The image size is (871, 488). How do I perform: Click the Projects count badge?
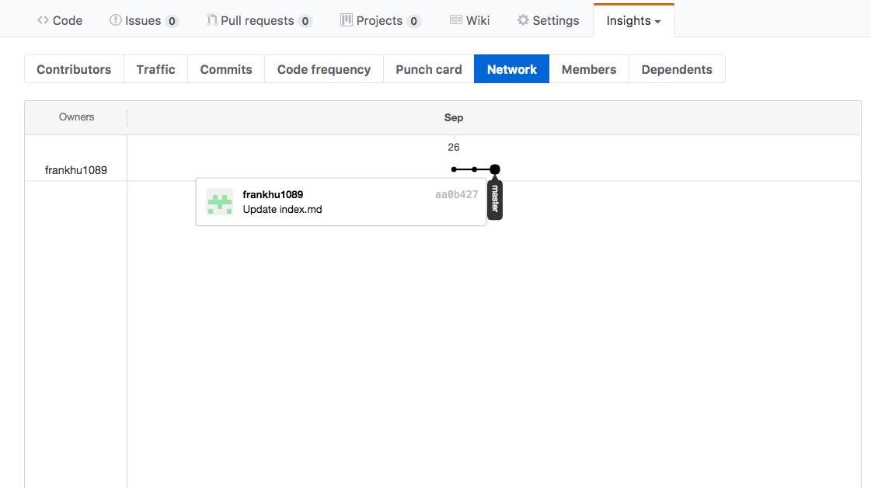(x=413, y=21)
